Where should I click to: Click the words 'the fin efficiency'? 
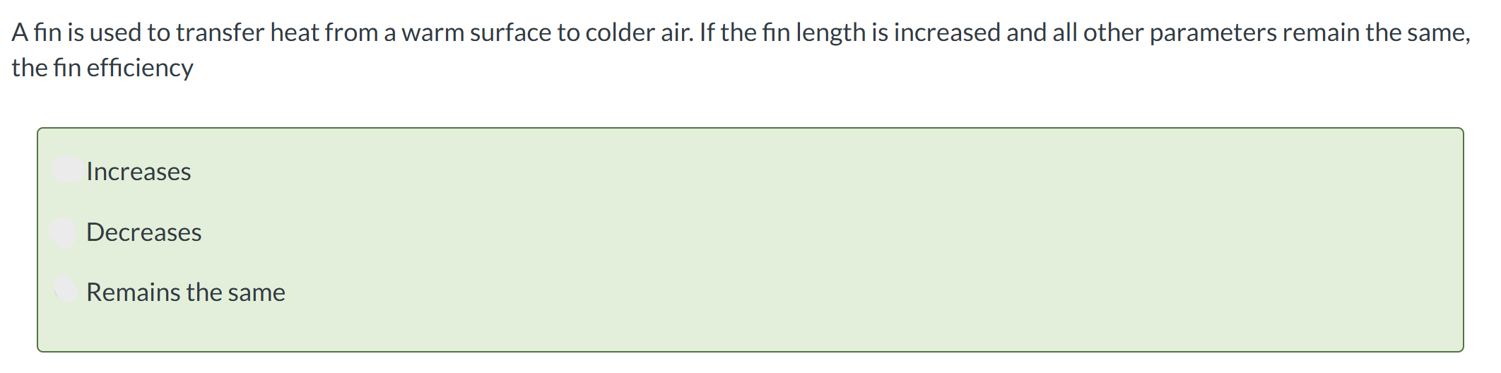point(102,68)
